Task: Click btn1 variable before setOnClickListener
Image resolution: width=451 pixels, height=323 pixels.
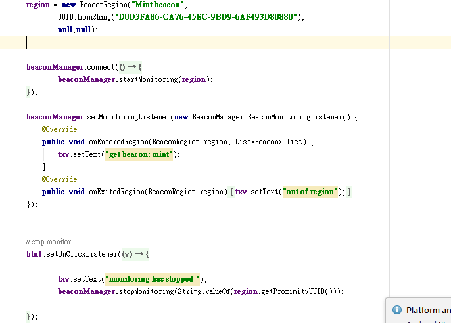Action: (34, 253)
